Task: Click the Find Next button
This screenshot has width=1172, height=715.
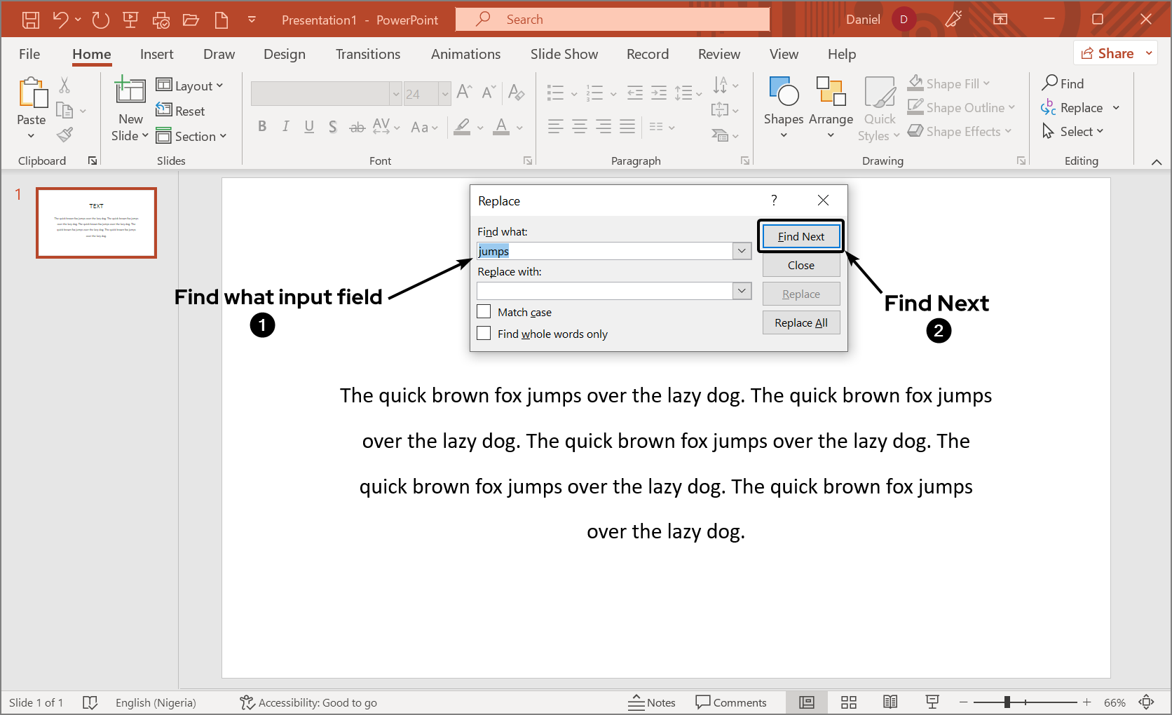Action: (800, 236)
